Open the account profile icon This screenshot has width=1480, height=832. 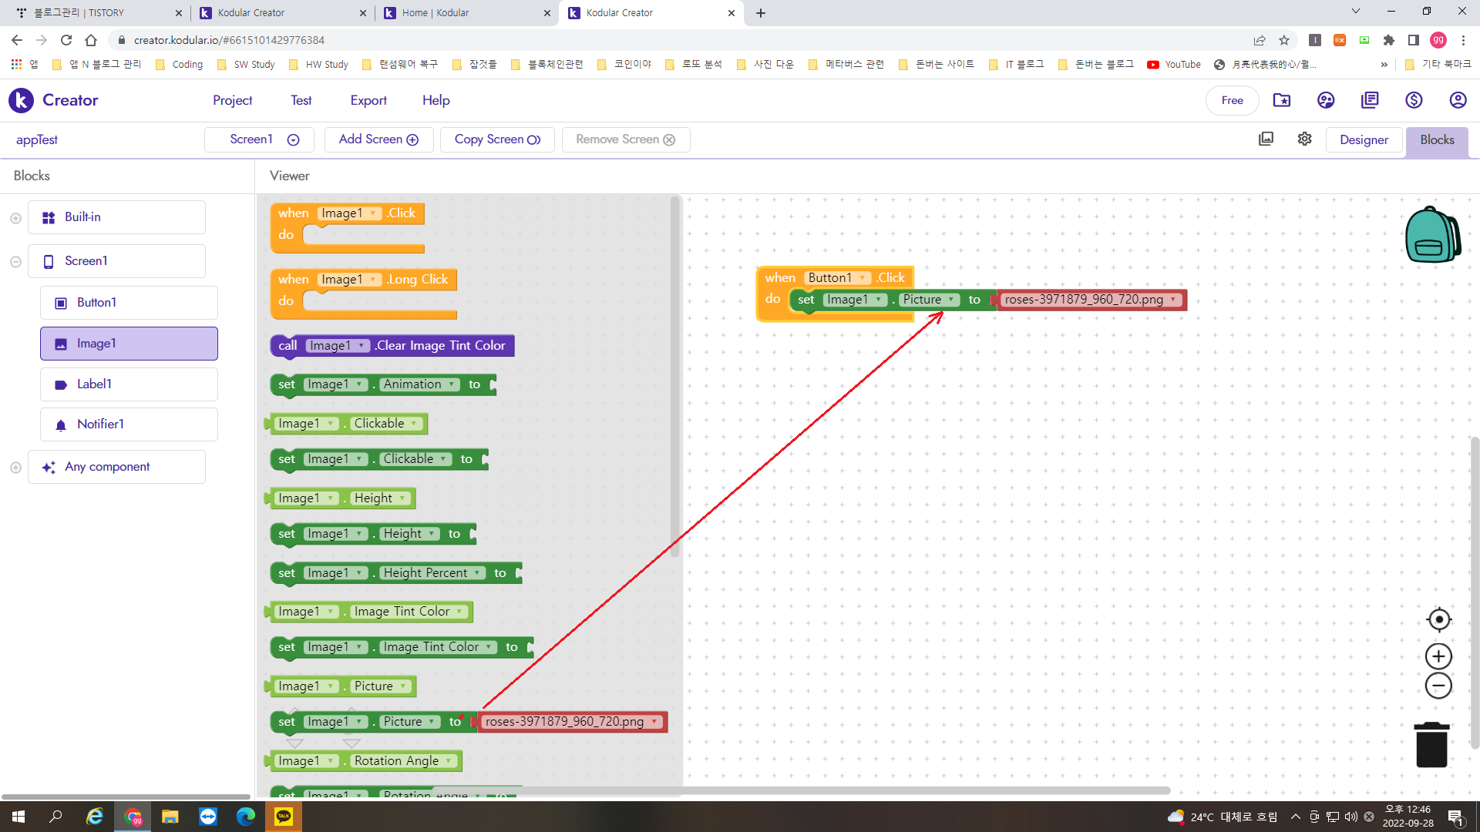point(1457,100)
